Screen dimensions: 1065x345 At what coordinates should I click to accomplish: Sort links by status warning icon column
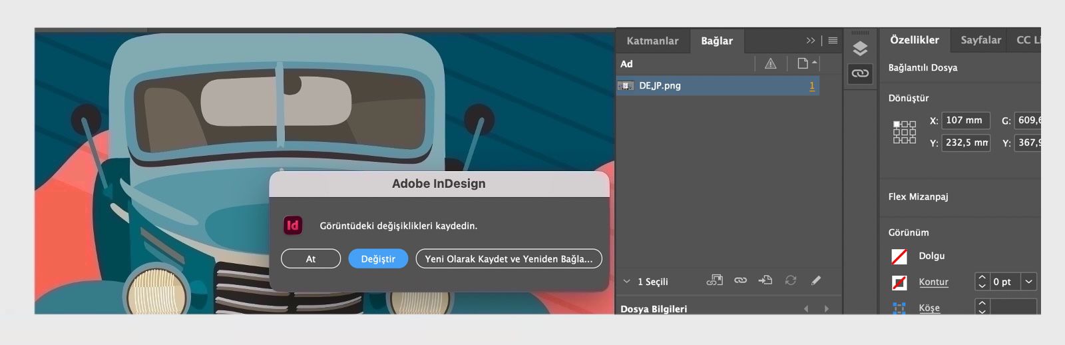[x=770, y=64]
